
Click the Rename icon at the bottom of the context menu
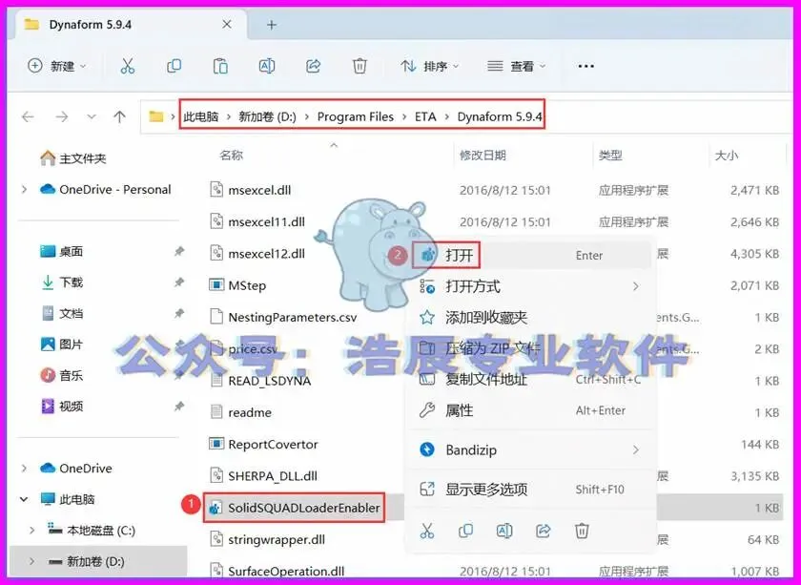504,531
